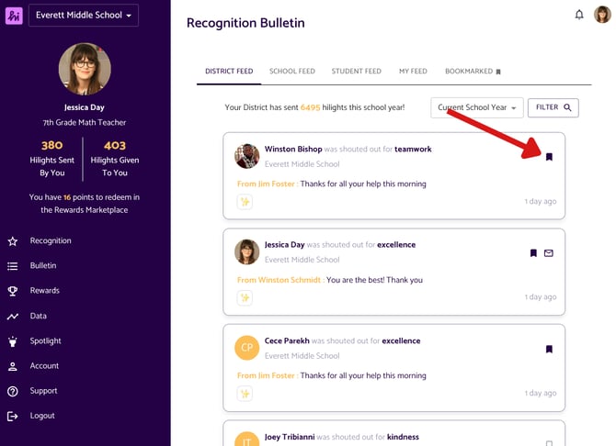616x446 pixels.
Task: Expand the Everett Middle School selector
Action: coord(84,16)
